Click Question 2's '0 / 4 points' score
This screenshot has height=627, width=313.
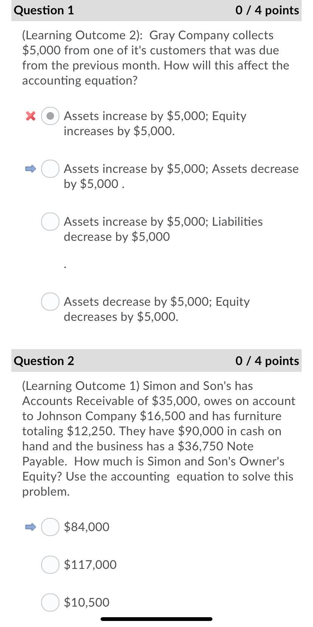click(267, 361)
